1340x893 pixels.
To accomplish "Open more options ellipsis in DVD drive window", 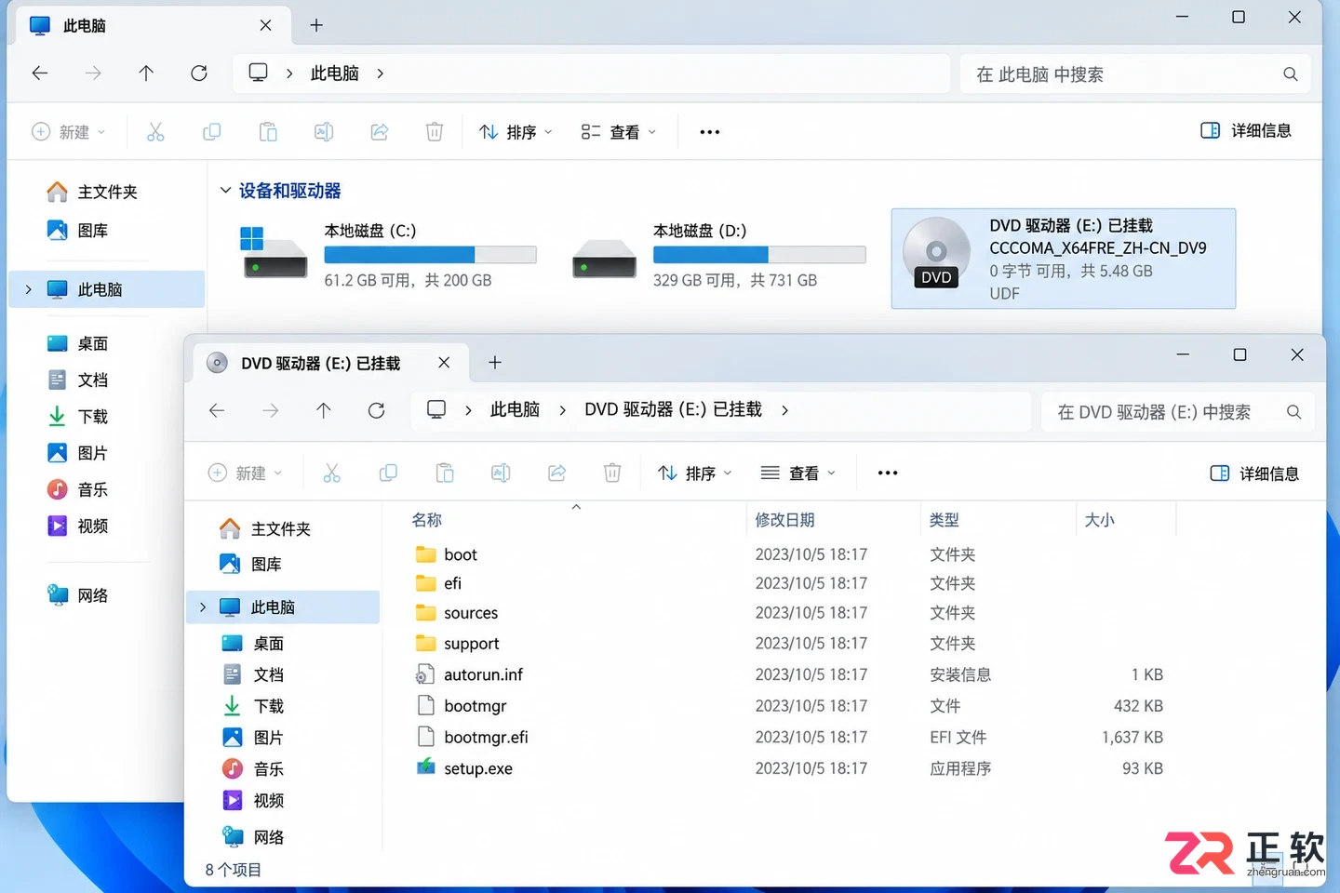I will [x=888, y=473].
